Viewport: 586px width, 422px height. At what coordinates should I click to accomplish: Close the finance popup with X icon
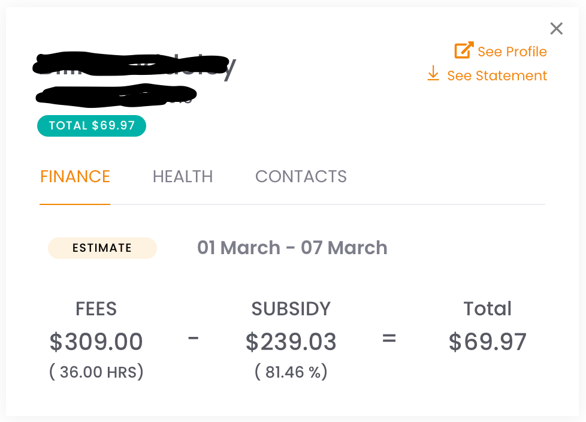pyautogui.click(x=556, y=28)
